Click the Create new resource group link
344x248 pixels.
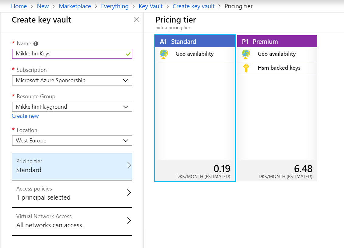(x=25, y=116)
